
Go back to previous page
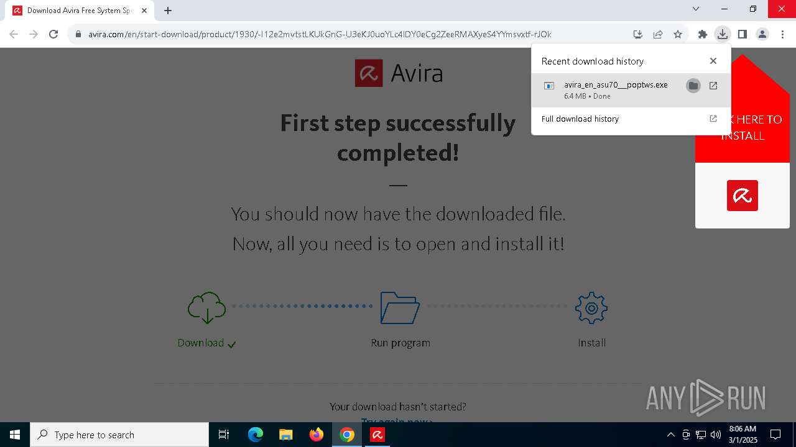(x=14, y=34)
